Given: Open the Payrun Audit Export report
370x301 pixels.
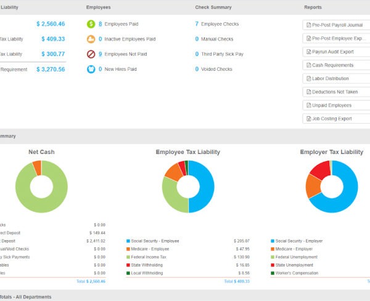Looking at the screenshot, I should [x=336, y=52].
